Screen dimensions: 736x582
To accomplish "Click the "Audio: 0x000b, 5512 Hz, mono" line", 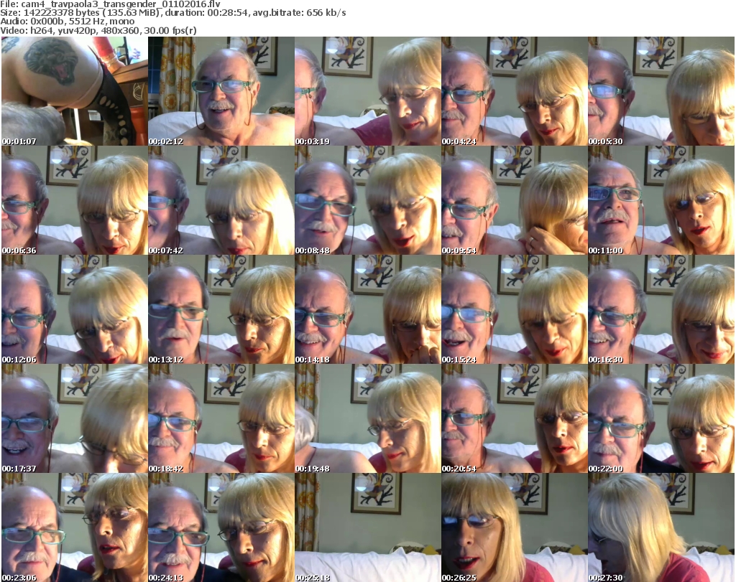I will 68,22.
